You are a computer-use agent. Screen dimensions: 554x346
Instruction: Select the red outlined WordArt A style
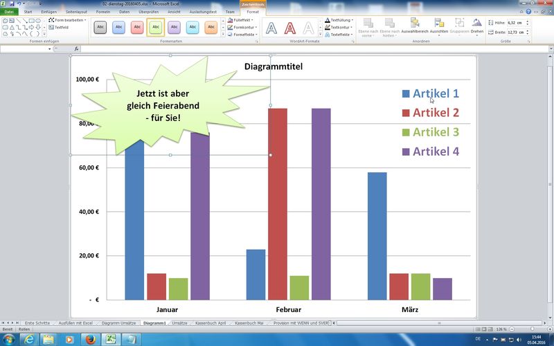coord(289,28)
